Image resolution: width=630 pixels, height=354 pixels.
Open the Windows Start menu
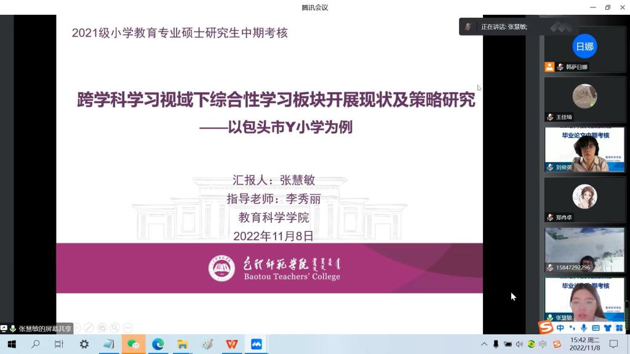[11, 344]
